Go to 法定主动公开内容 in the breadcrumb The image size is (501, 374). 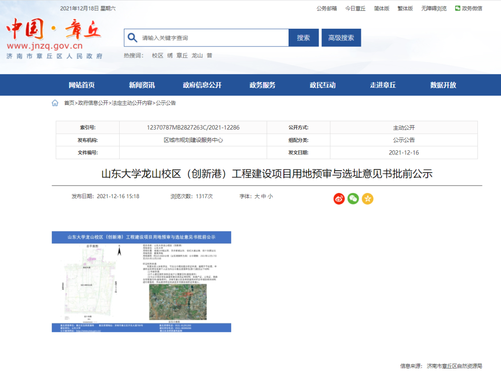pos(132,103)
